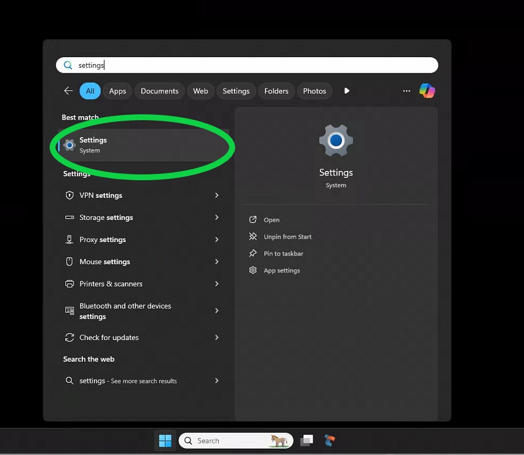524x455 pixels.
Task: Expand the Check for updates chevron
Action: (216, 337)
